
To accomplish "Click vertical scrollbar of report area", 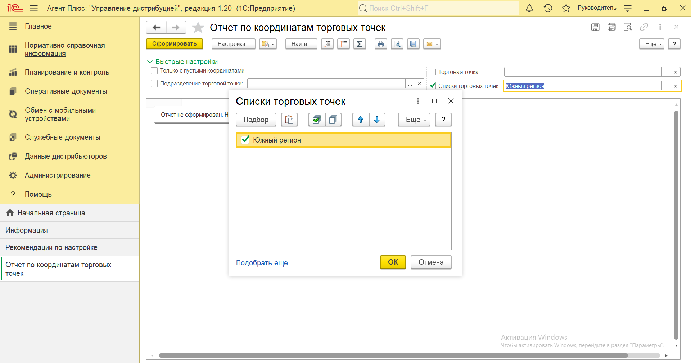I will tap(676, 225).
